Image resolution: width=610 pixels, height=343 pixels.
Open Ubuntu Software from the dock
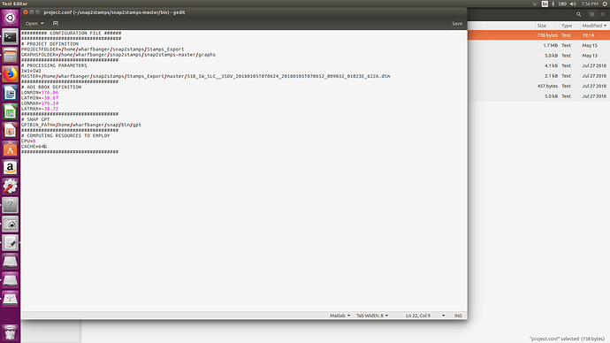[10, 149]
